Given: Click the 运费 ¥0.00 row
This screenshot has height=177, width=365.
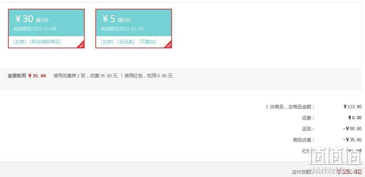Looking at the screenshot, I should tap(331, 118).
